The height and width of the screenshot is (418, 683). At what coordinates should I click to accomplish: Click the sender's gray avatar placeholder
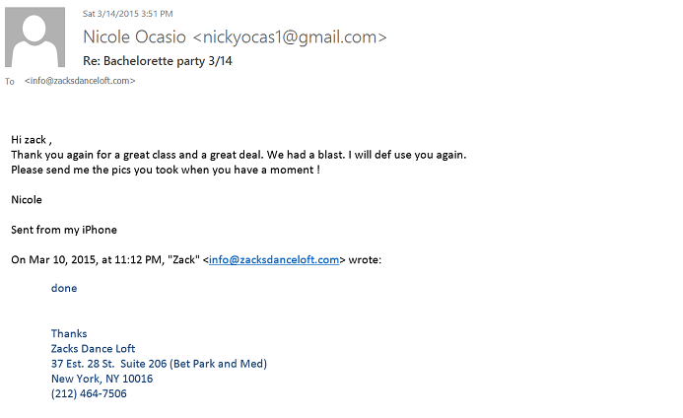coord(34,37)
